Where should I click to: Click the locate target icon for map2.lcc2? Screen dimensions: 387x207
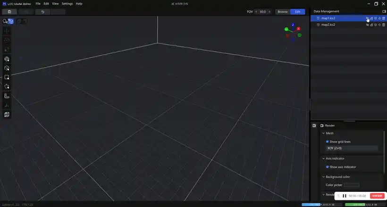[379, 25]
